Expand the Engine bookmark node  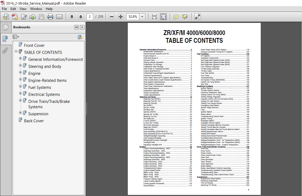pyautogui.click(x=20, y=72)
